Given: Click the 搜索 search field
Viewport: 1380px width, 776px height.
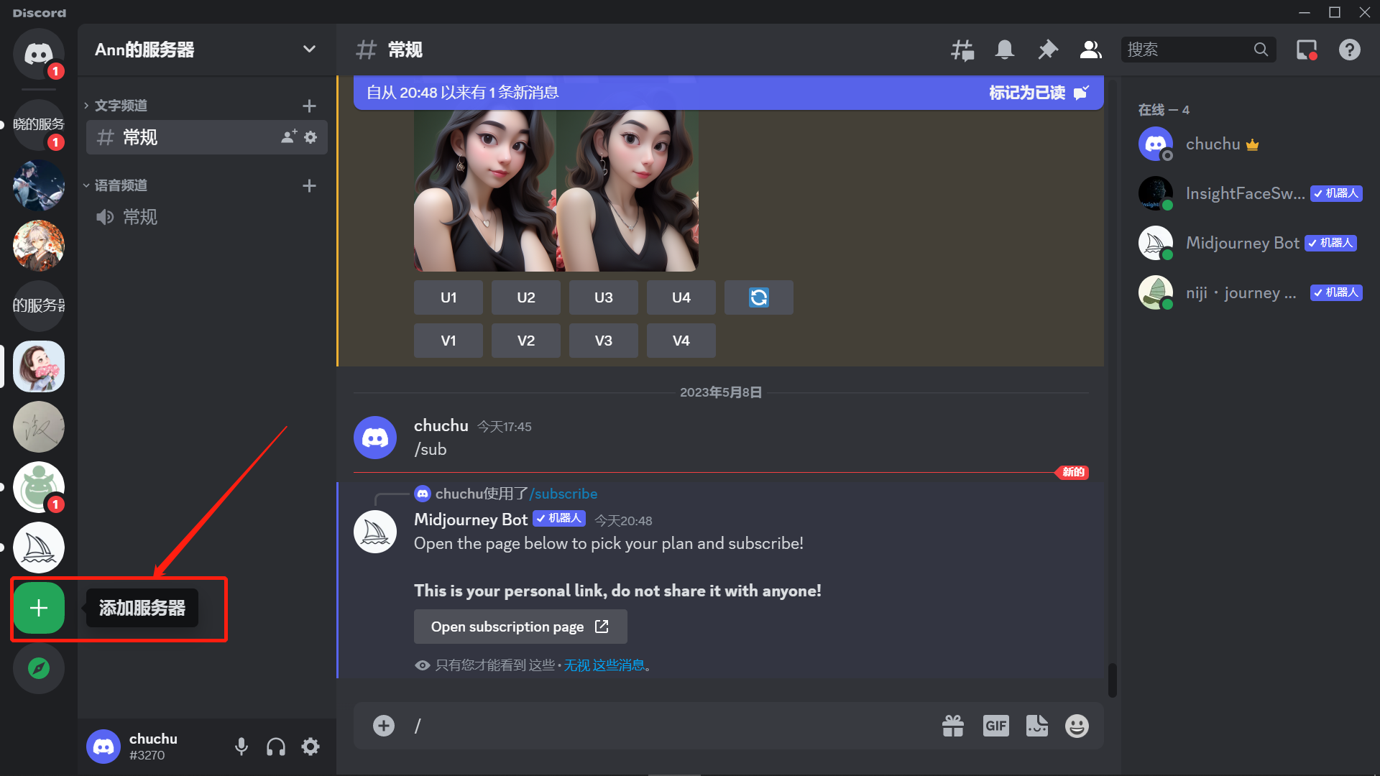Looking at the screenshot, I should pyautogui.click(x=1186, y=50).
